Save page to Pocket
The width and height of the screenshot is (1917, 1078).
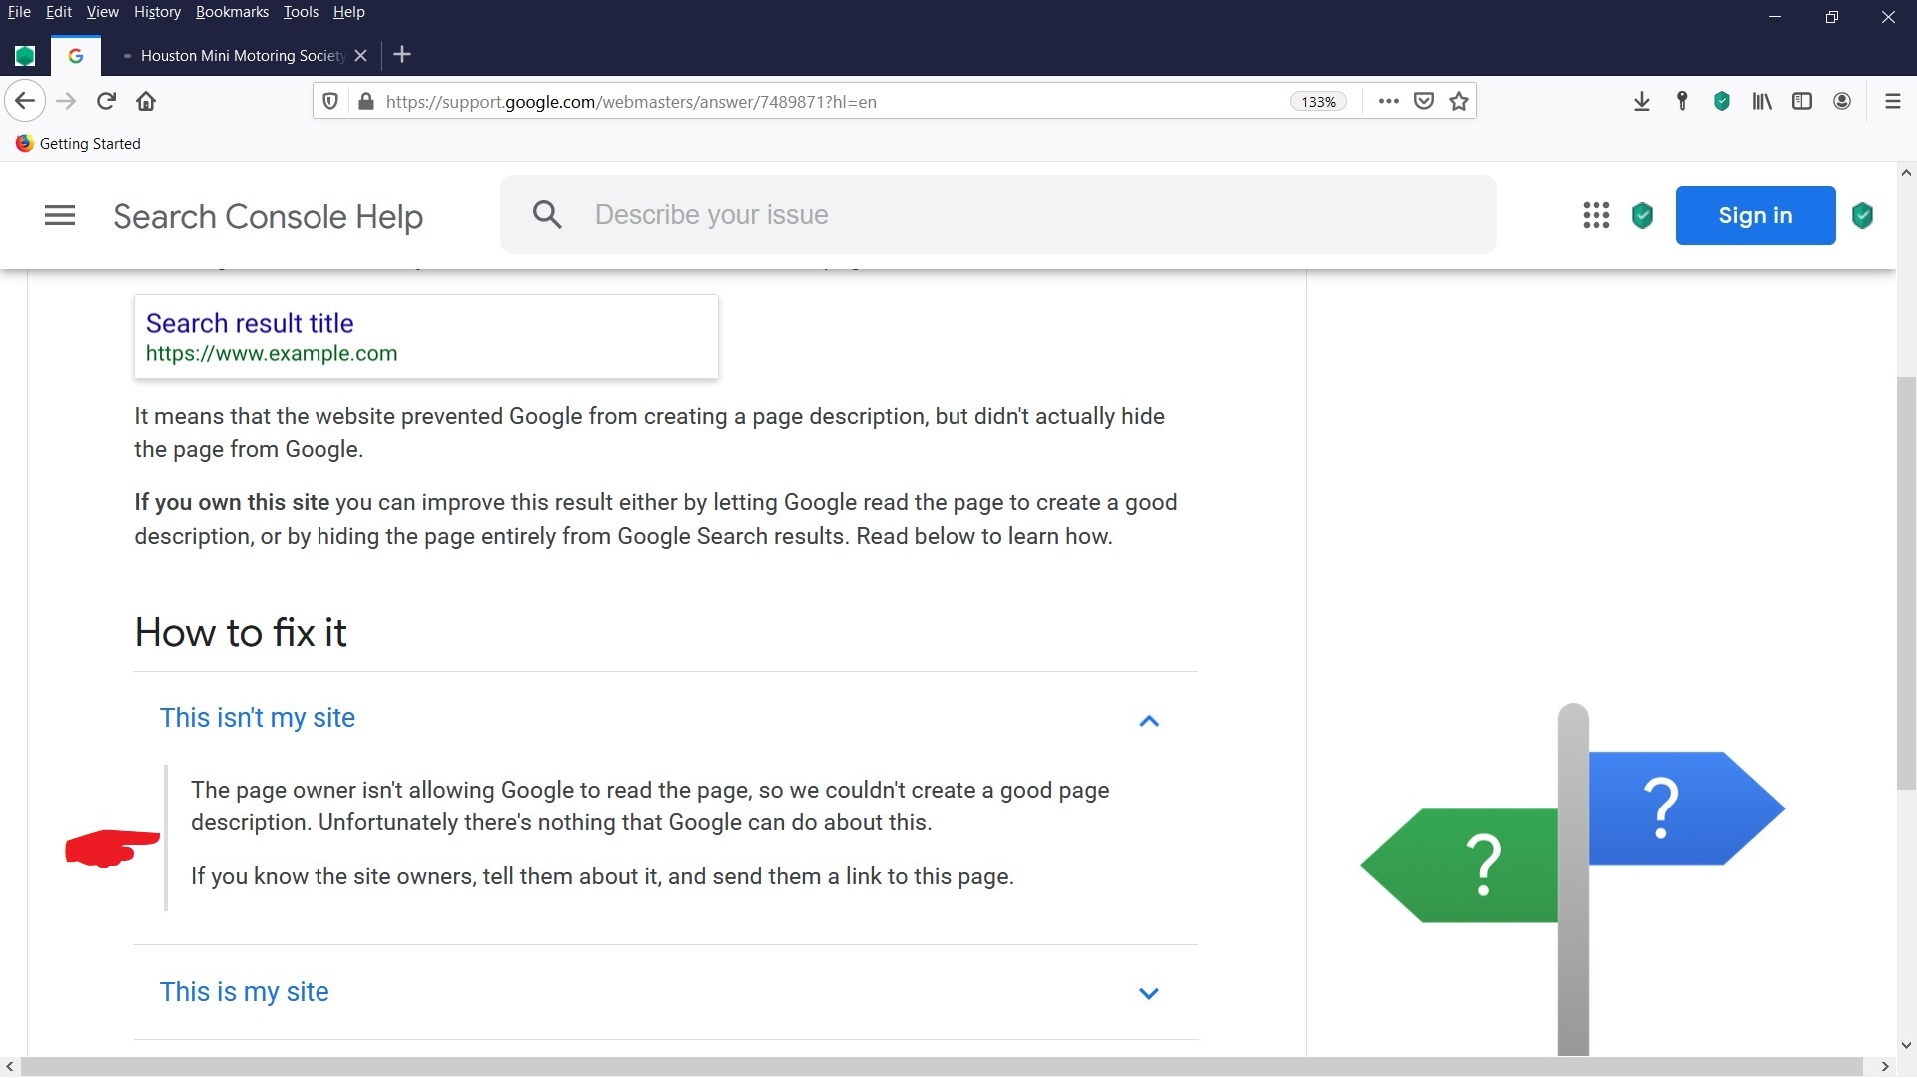tap(1424, 101)
